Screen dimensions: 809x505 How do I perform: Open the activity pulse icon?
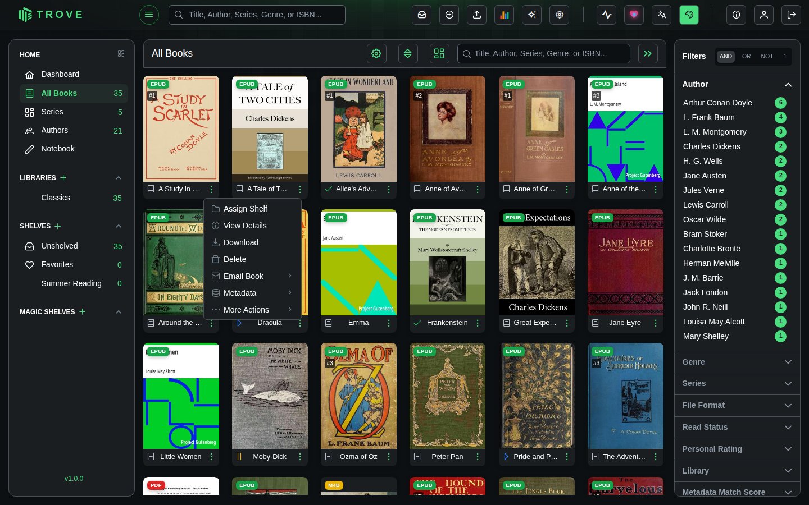tap(607, 15)
